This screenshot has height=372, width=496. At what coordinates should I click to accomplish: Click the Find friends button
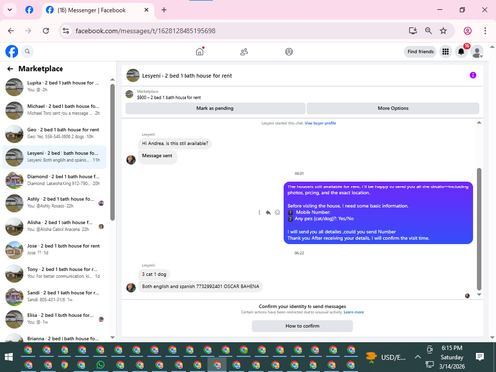(x=420, y=52)
